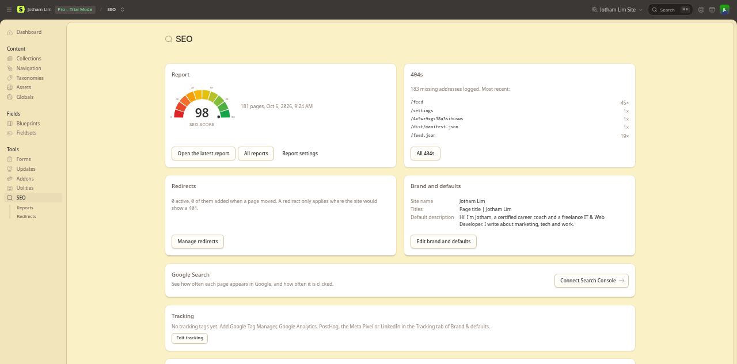Screen dimensions: 737x364
Task: Click the Assets icon
Action: 10,87
